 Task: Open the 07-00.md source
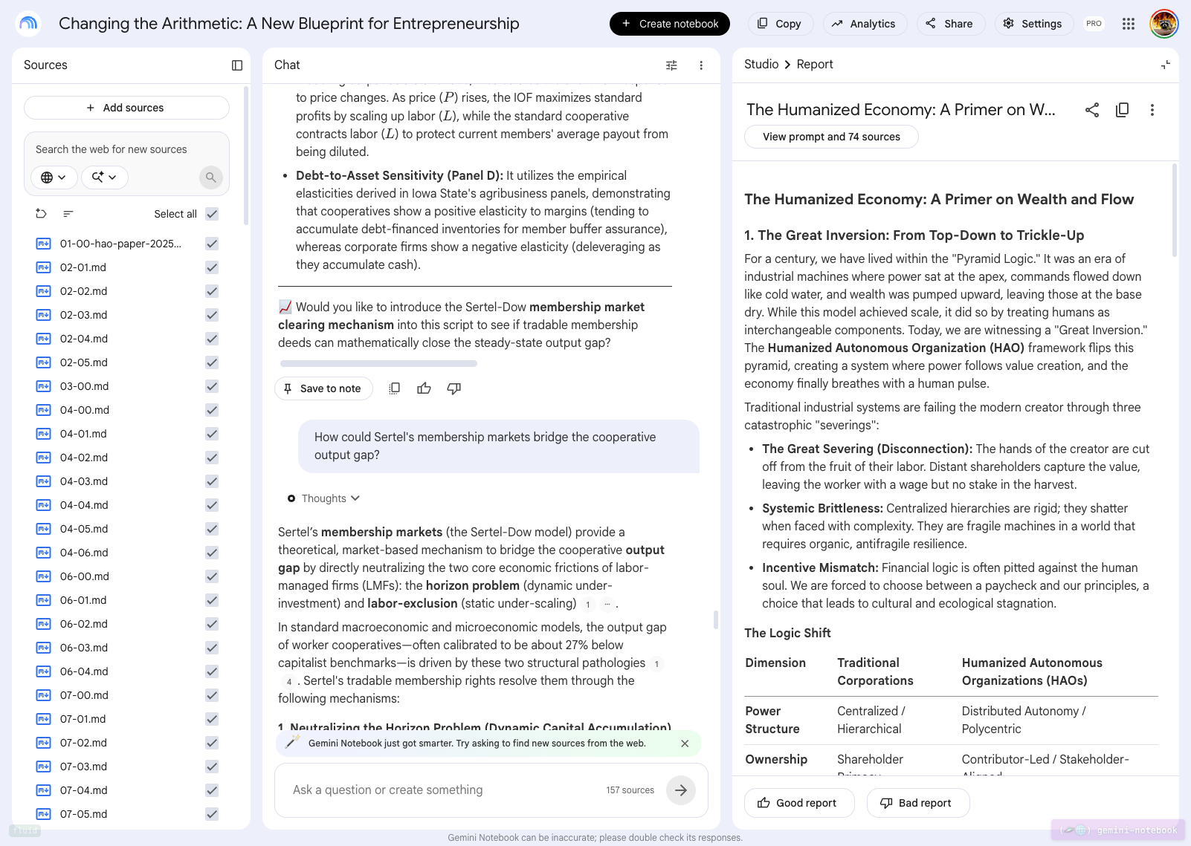point(84,695)
